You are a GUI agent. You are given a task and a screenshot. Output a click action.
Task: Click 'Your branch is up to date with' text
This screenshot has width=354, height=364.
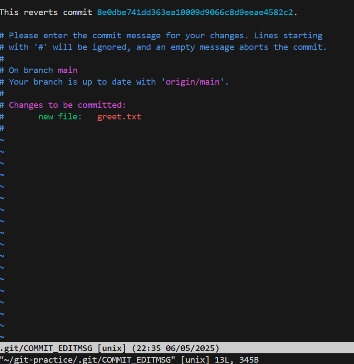click(x=82, y=82)
